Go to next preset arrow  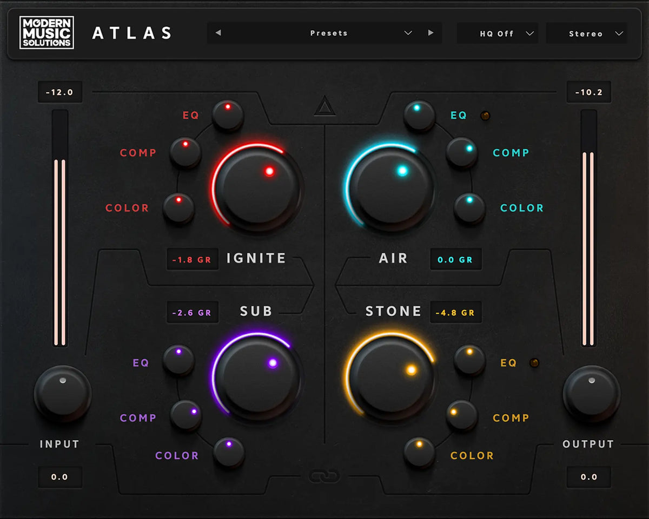[431, 33]
